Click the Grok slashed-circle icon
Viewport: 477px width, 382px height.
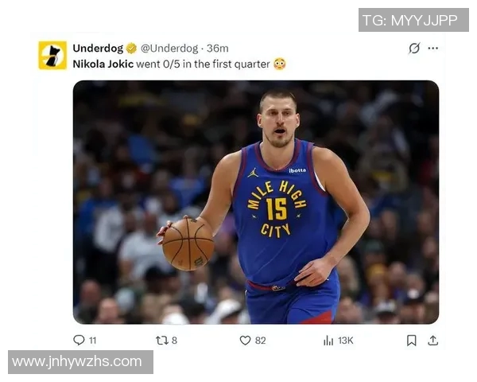click(414, 48)
